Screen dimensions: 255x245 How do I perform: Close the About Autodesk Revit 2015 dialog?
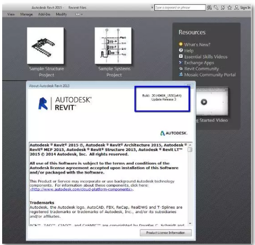(189, 85)
